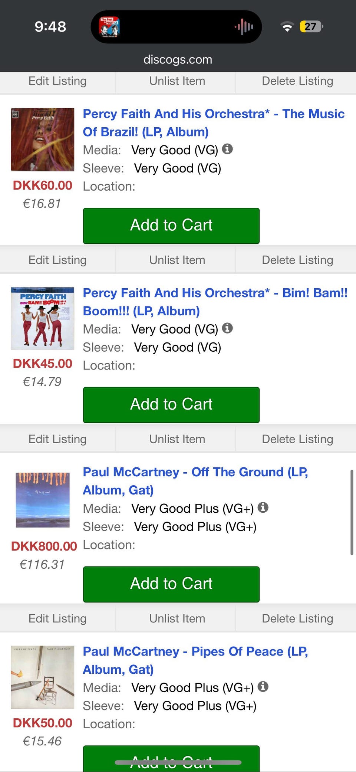Tap the podcast artwork in Dynamic Island
356x772 pixels.
109,27
